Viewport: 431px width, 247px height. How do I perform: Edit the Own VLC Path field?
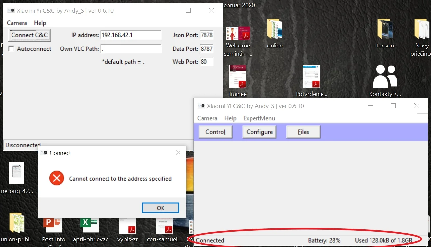tap(131, 49)
